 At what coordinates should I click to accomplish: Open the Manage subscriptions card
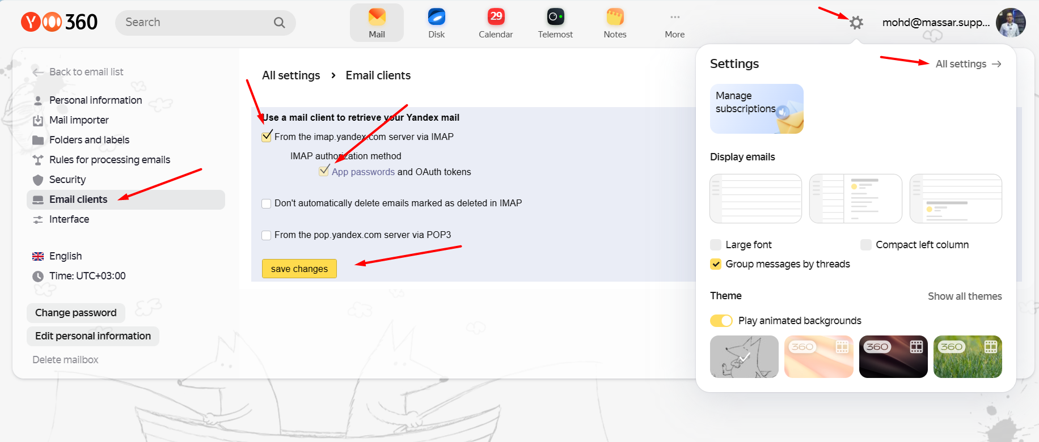(x=757, y=109)
